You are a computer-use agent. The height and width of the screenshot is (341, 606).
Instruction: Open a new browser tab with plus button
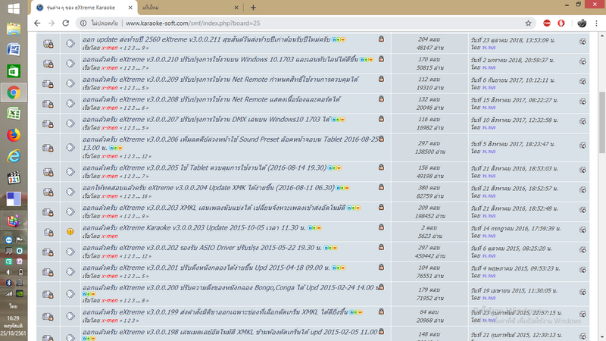pos(253,8)
